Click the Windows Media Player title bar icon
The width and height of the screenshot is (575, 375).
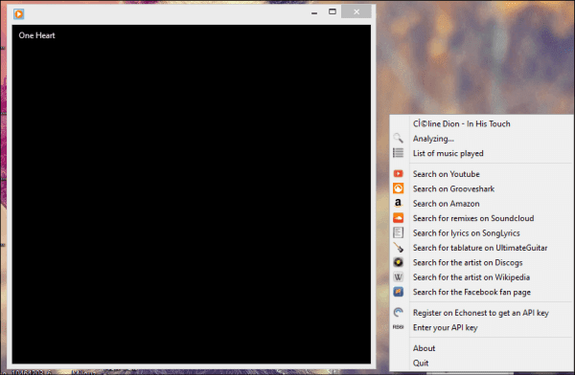click(x=19, y=14)
